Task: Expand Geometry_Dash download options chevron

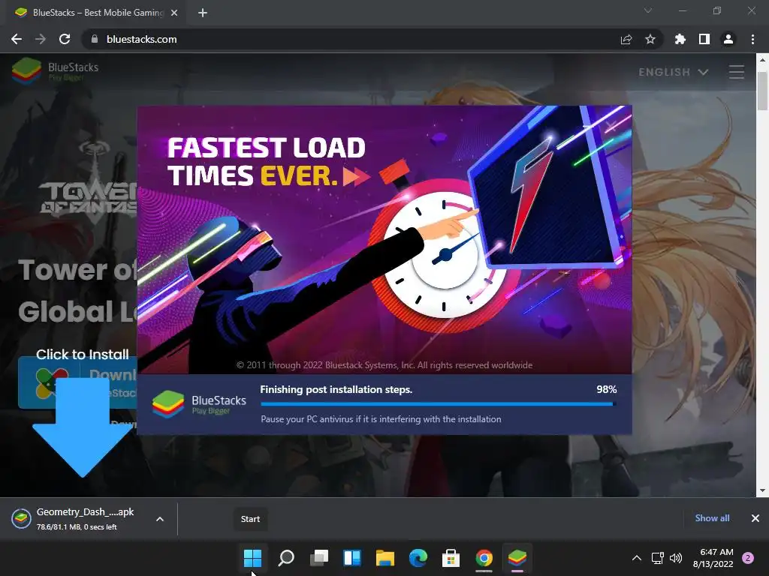Action: pos(160,519)
